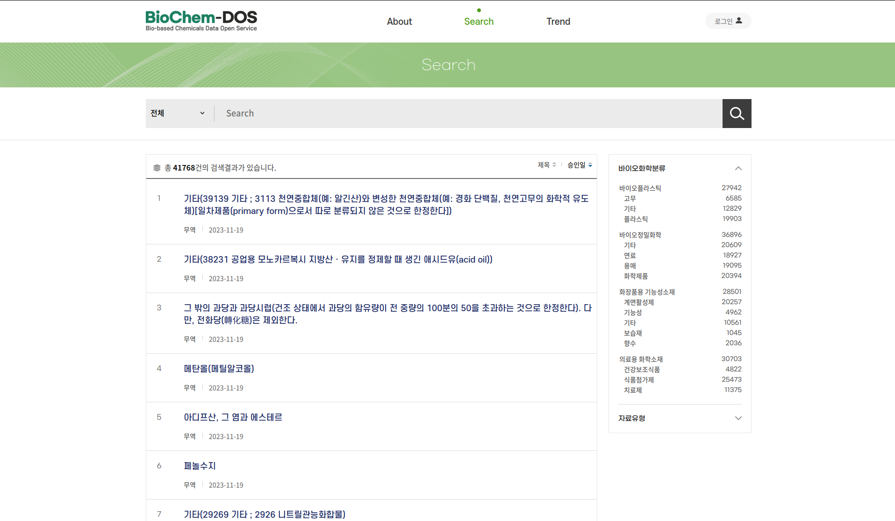Click the 로그인 user icon button

(x=728, y=21)
